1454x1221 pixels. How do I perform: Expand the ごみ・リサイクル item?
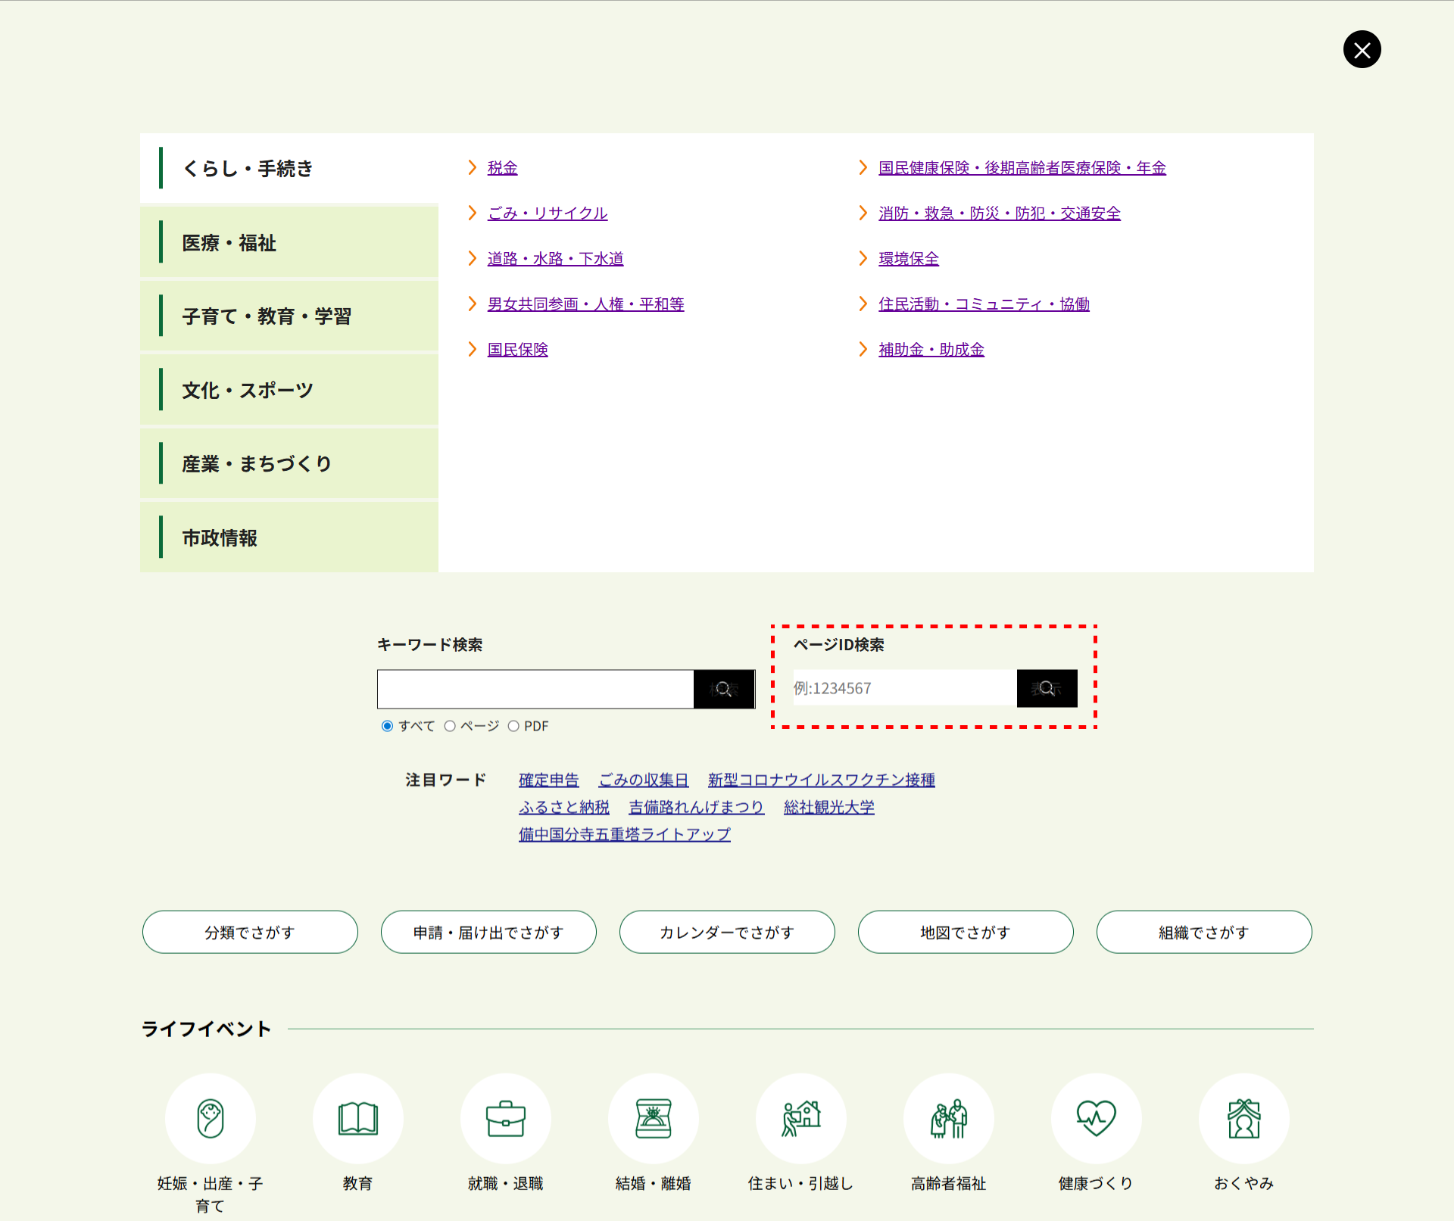click(x=547, y=213)
